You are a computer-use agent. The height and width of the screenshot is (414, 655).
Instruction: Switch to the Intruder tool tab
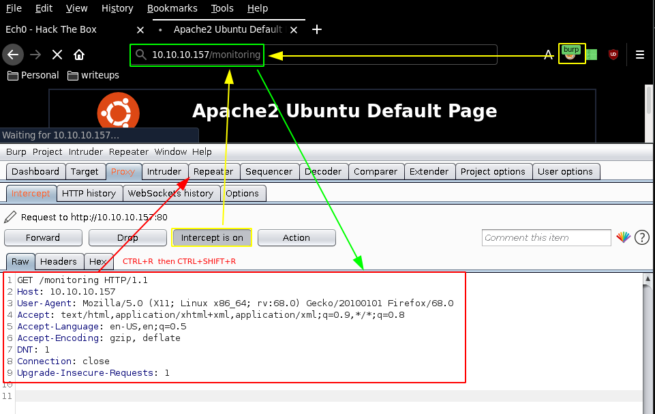click(164, 171)
